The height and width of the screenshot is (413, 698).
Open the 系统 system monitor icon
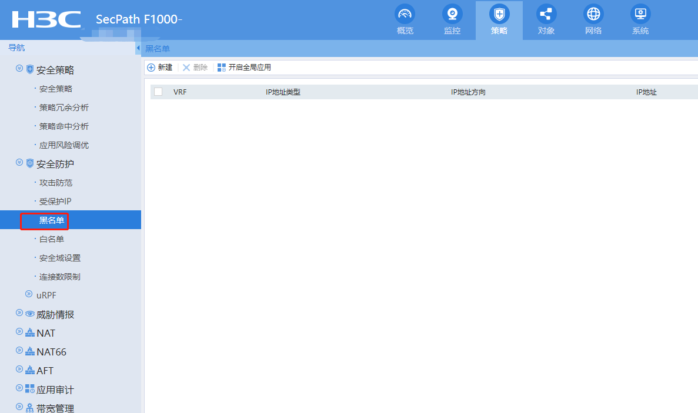click(640, 14)
